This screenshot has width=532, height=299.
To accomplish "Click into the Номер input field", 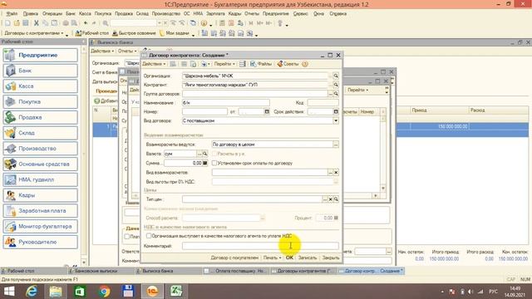I will (204, 111).
